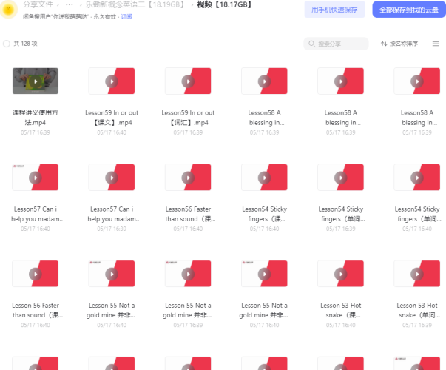This screenshot has height=370, width=446.
Task: Play Lesson57 Can i help video dated 16:40
Action: [x=36, y=178]
